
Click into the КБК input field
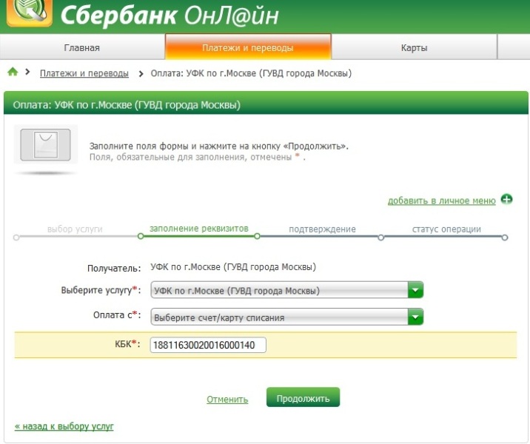tap(207, 345)
